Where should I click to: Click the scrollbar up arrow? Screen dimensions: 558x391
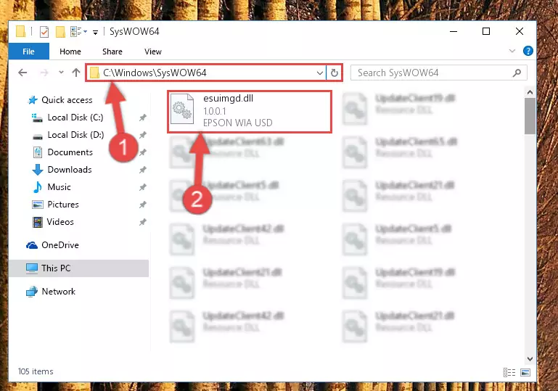coord(530,93)
